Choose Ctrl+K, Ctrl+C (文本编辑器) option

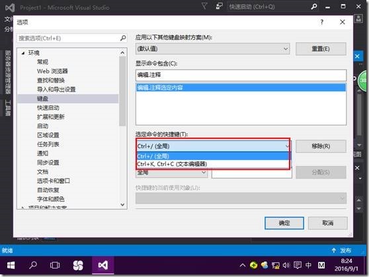point(212,164)
